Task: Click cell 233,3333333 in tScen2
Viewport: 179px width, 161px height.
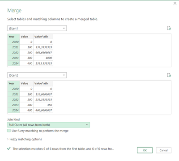Action: coord(43,99)
